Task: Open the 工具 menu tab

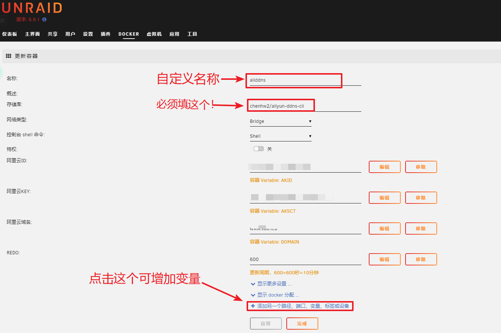Action: [192, 34]
